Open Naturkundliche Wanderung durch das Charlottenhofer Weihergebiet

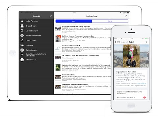86,65
